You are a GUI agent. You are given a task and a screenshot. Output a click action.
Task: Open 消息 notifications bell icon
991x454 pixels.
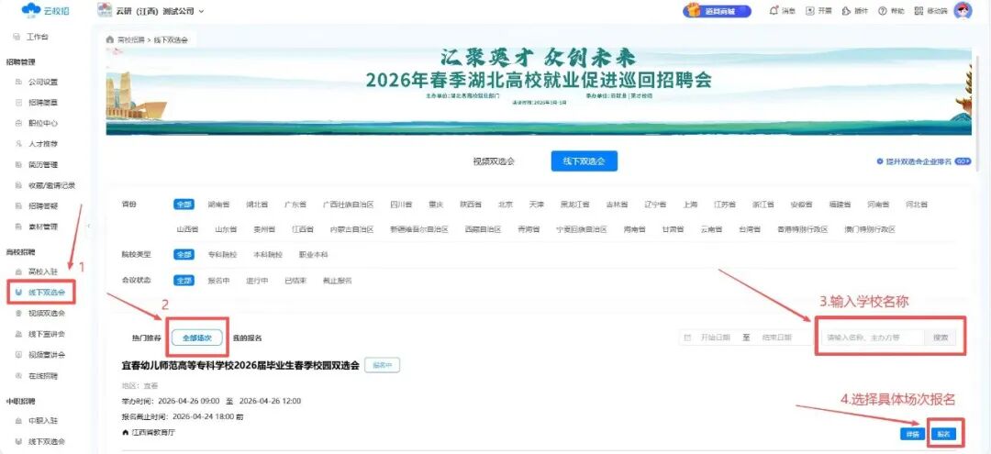[x=774, y=11]
